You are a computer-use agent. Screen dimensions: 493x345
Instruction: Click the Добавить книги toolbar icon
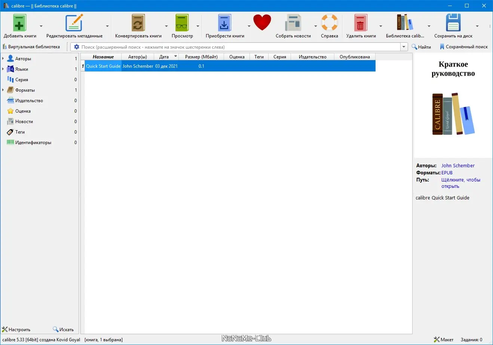pyautogui.click(x=20, y=23)
